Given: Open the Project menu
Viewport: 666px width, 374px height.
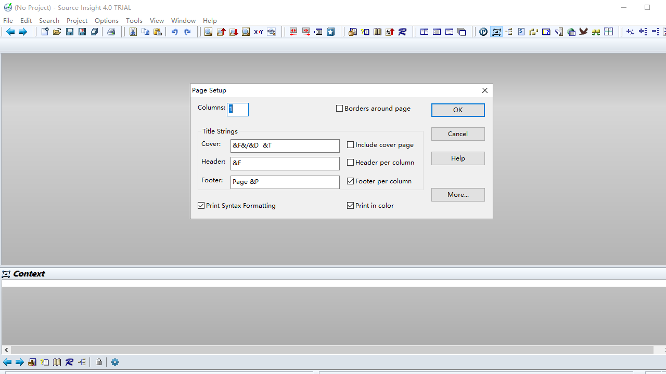Looking at the screenshot, I should click(x=77, y=21).
